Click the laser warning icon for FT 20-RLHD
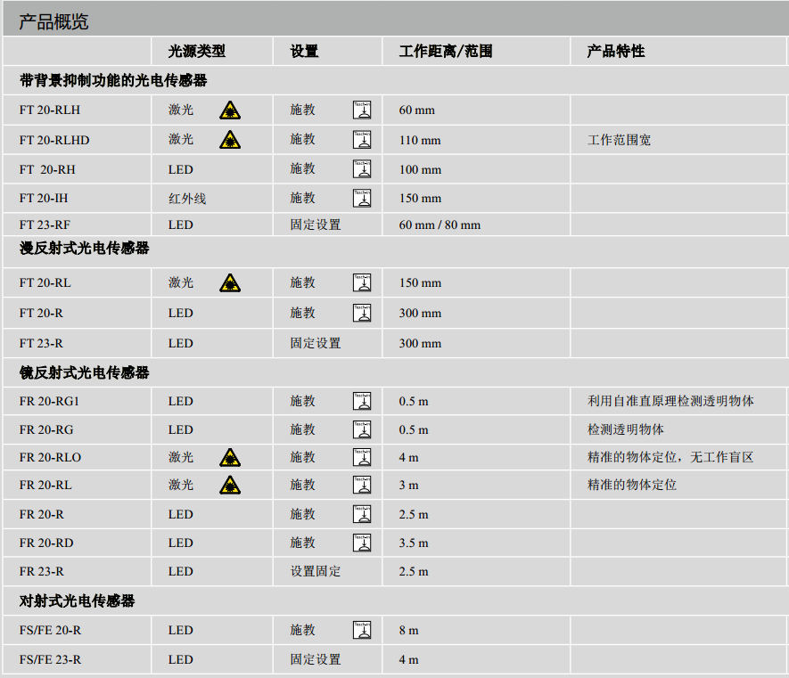 click(x=230, y=140)
